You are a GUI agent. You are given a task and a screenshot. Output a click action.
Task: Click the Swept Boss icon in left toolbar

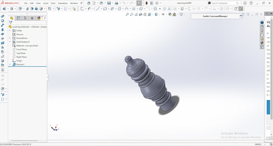(2, 25)
